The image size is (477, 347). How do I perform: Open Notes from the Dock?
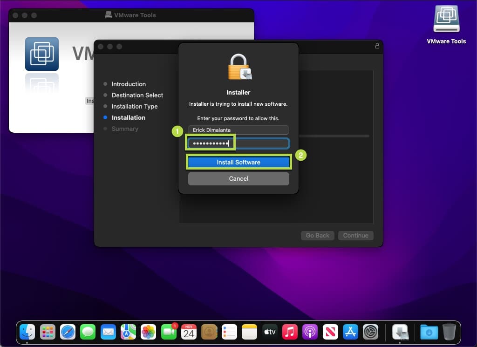click(x=250, y=332)
